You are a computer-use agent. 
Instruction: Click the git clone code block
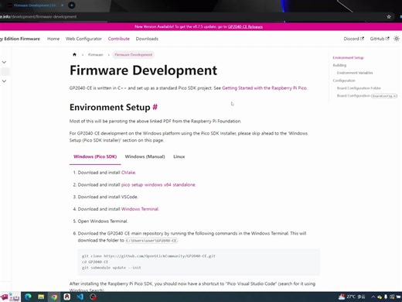[199, 262]
